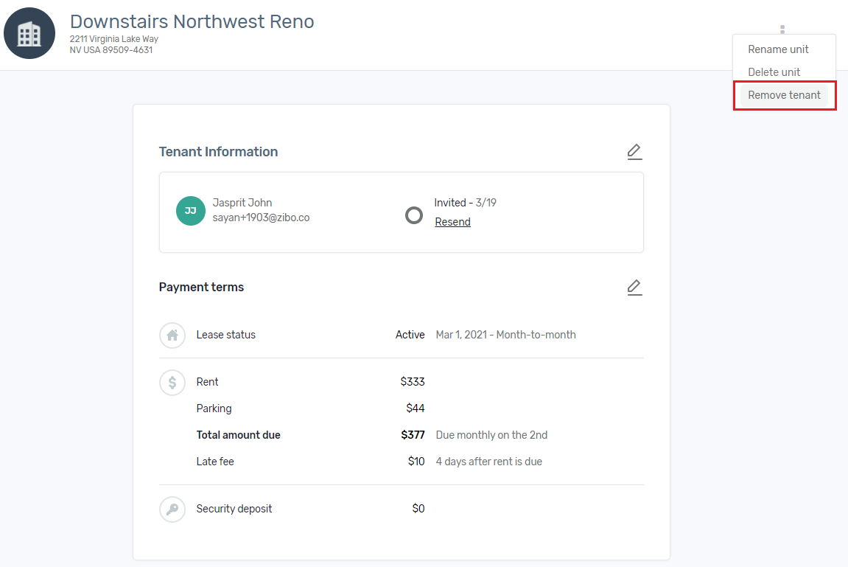
Task: Click the 2211 Virginia Lake Way address
Action: (x=114, y=39)
